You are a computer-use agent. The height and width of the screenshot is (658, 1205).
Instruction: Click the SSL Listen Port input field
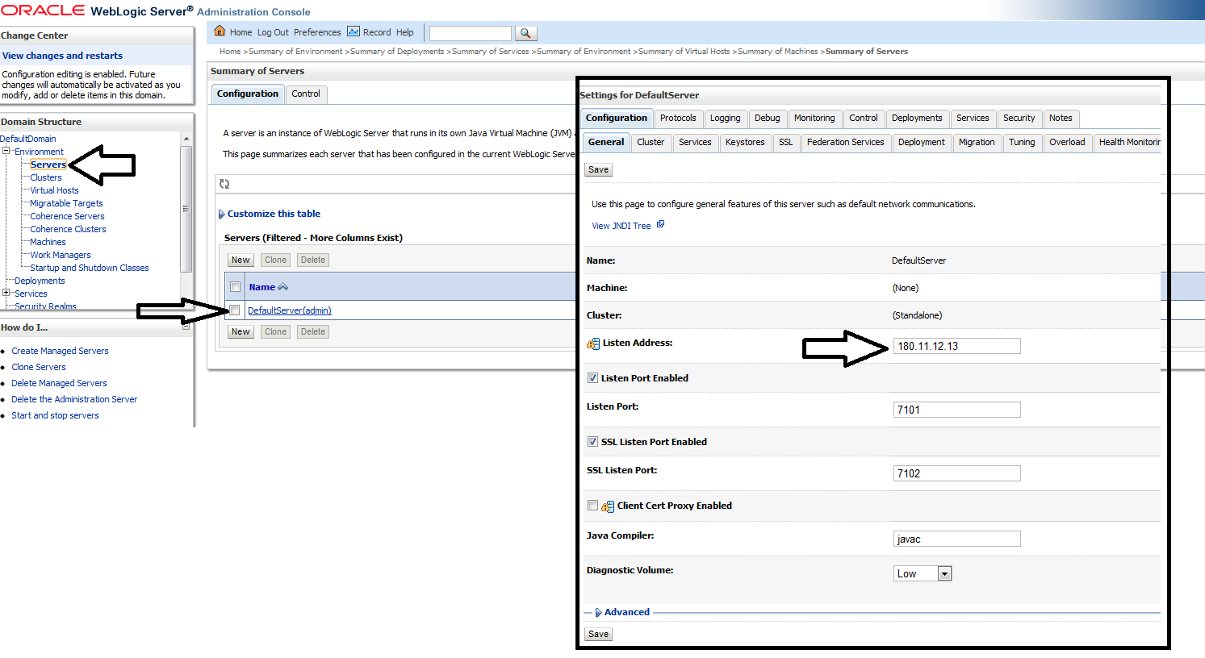[x=957, y=473]
